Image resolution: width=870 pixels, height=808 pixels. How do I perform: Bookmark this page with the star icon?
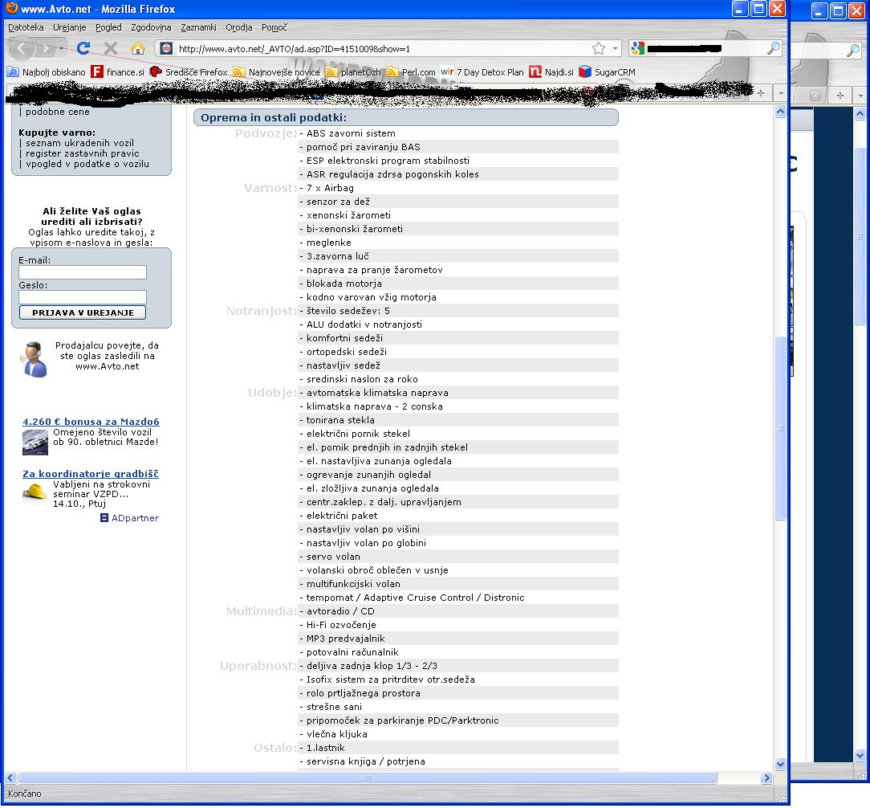[x=599, y=49]
